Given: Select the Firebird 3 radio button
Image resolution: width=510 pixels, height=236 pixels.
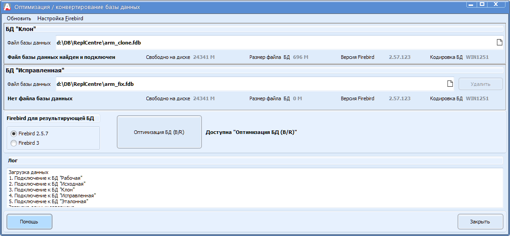Looking at the screenshot, I should point(14,143).
